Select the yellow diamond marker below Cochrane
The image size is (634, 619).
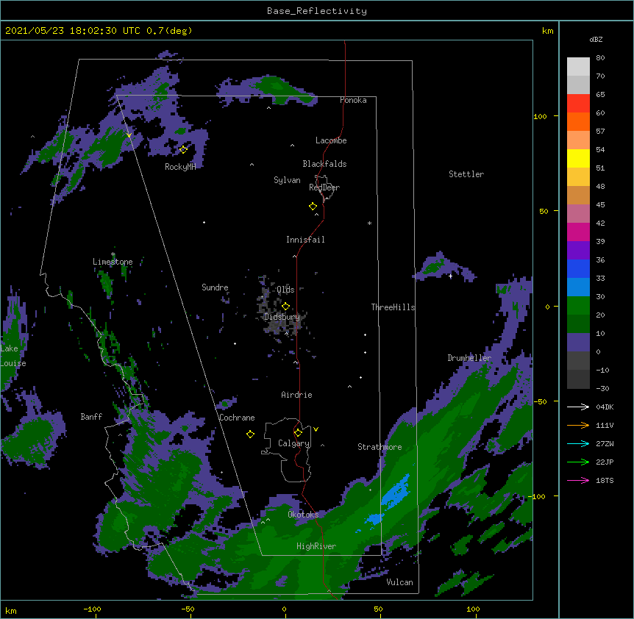pyautogui.click(x=250, y=434)
